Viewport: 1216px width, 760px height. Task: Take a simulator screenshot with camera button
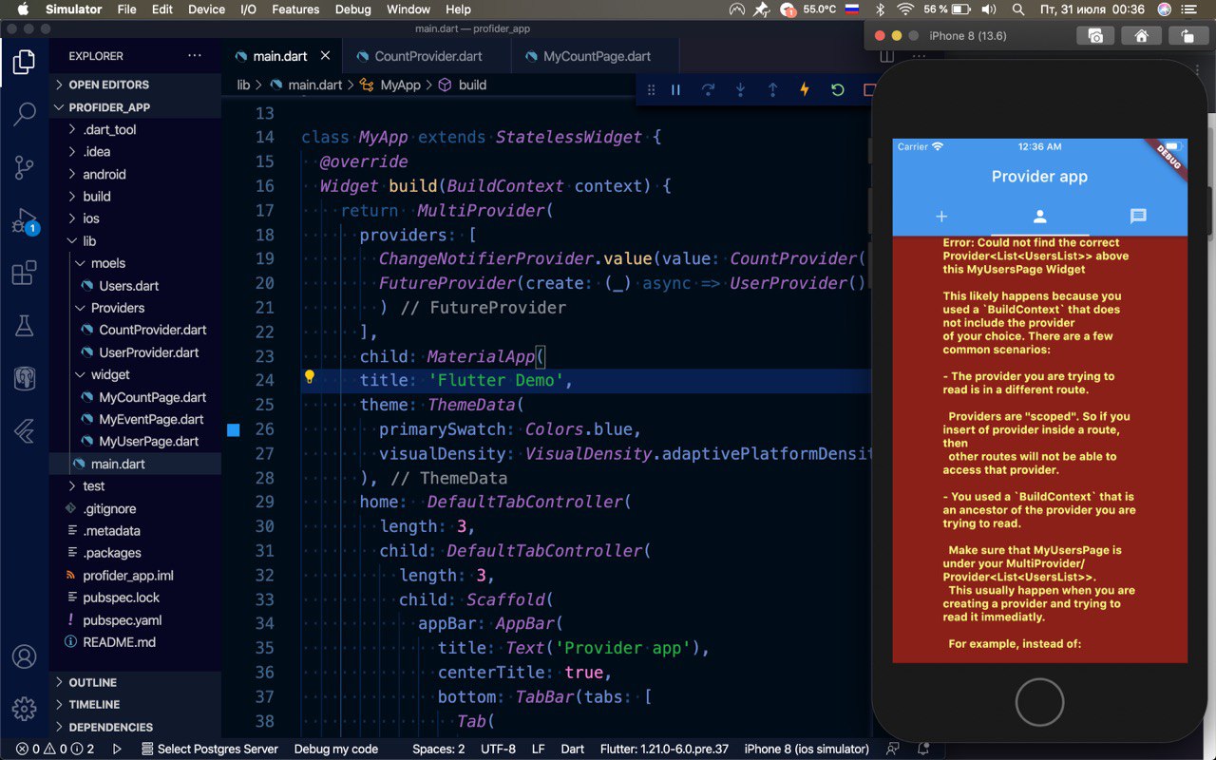[1095, 35]
